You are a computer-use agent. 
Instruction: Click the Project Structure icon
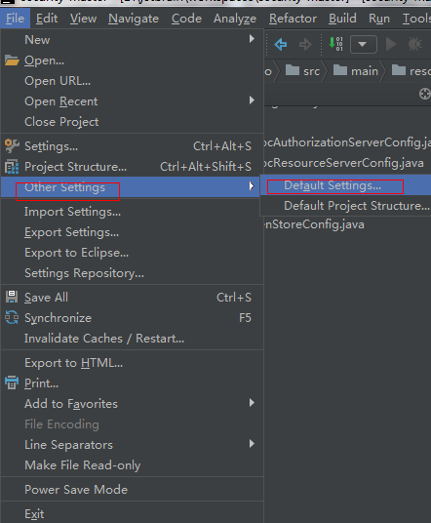12,167
